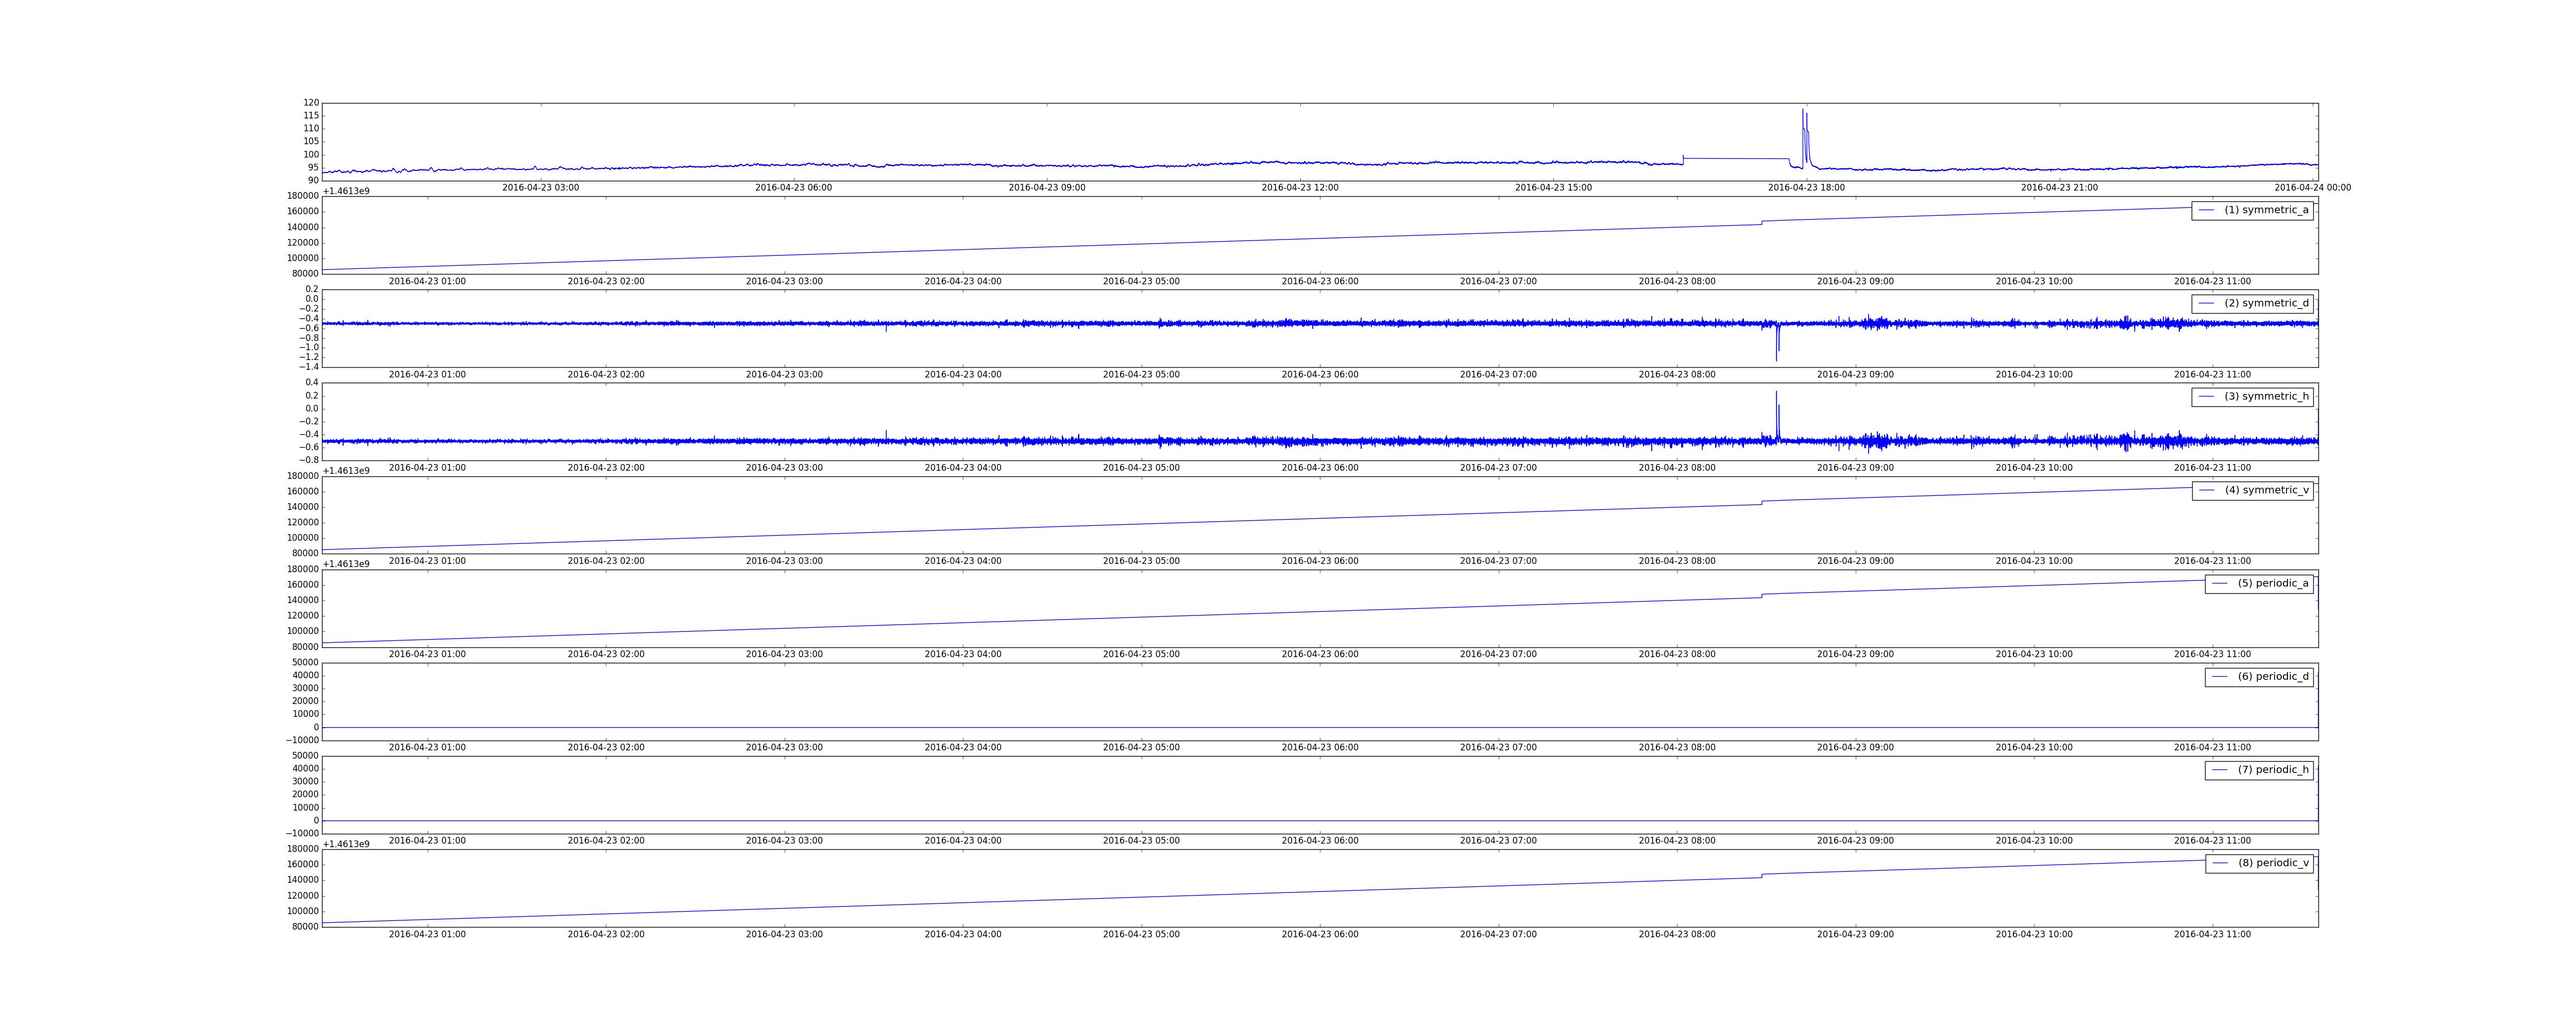Viewport: 2576px width, 1030px height.
Task: Click the 40000 y-axis tick on periodic_d plot
Action: (305, 675)
